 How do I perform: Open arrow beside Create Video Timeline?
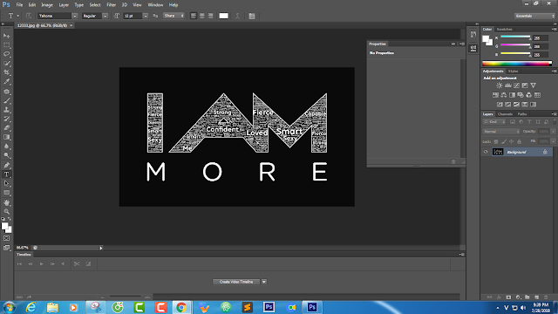264,282
